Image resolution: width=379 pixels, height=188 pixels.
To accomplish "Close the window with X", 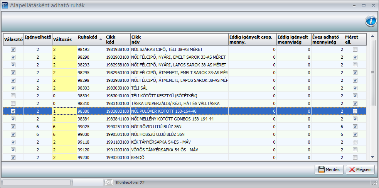I will [x=373, y=5].
